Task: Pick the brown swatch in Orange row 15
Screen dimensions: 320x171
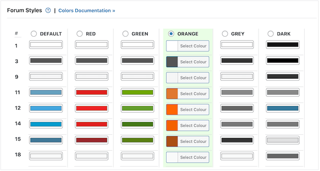Action: pyautogui.click(x=172, y=141)
